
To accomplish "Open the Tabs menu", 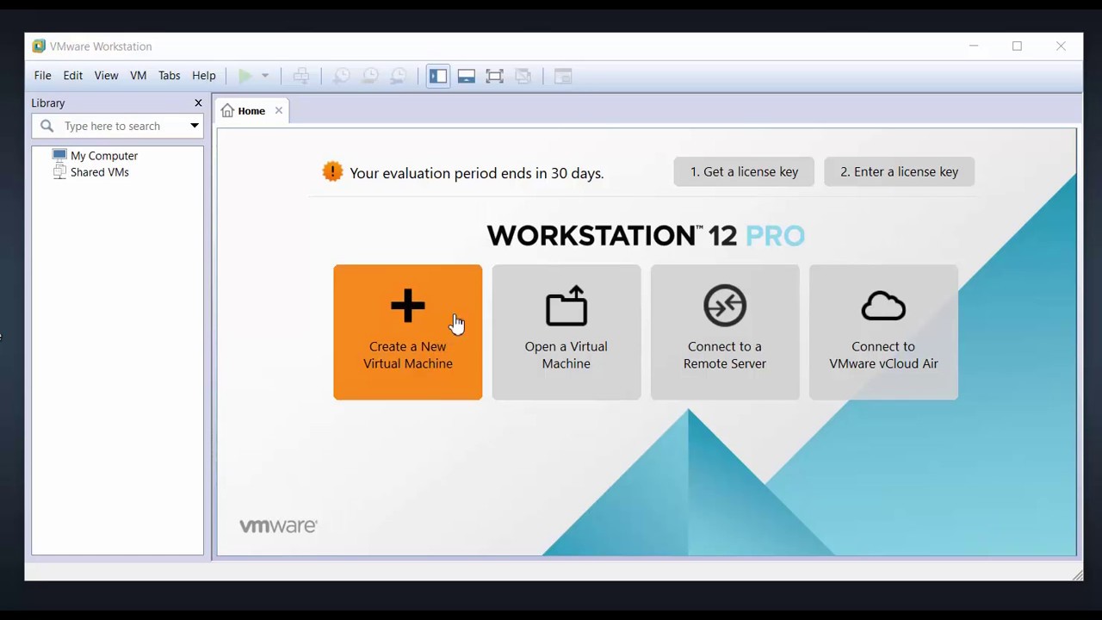I will pyautogui.click(x=170, y=76).
